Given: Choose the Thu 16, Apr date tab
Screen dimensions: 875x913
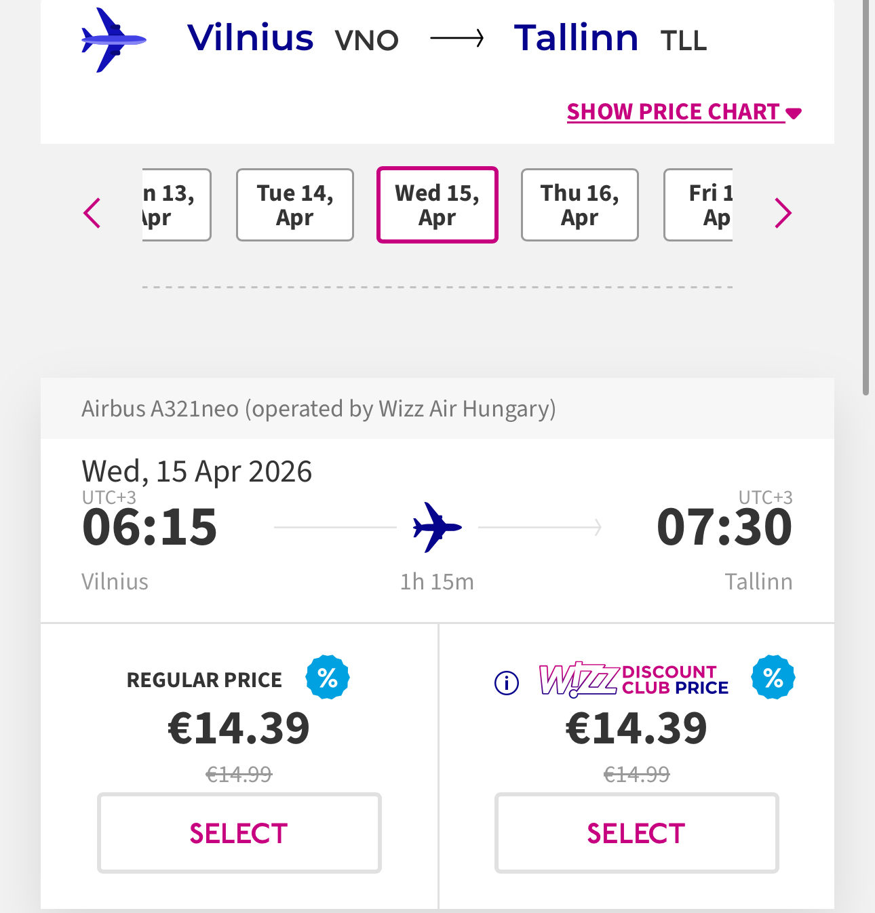Looking at the screenshot, I should tap(580, 205).
